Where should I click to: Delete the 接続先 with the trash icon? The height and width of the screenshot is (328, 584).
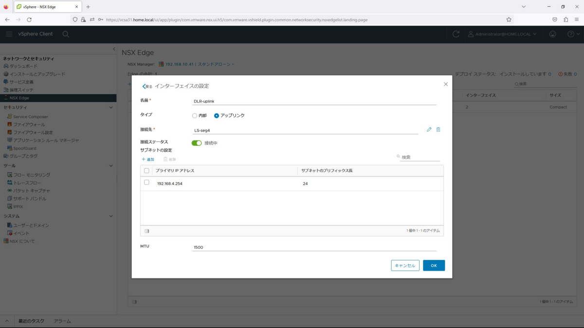[x=438, y=130]
